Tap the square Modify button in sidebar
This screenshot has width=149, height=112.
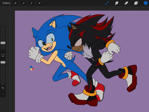[x=3, y=55]
